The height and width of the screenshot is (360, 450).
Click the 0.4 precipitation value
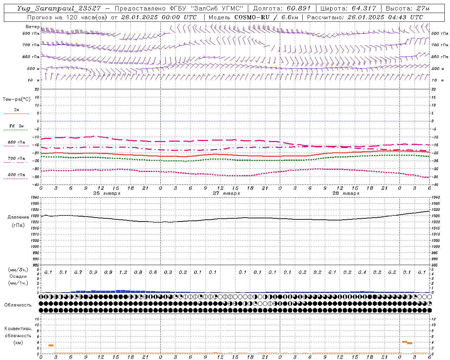coord(362,272)
